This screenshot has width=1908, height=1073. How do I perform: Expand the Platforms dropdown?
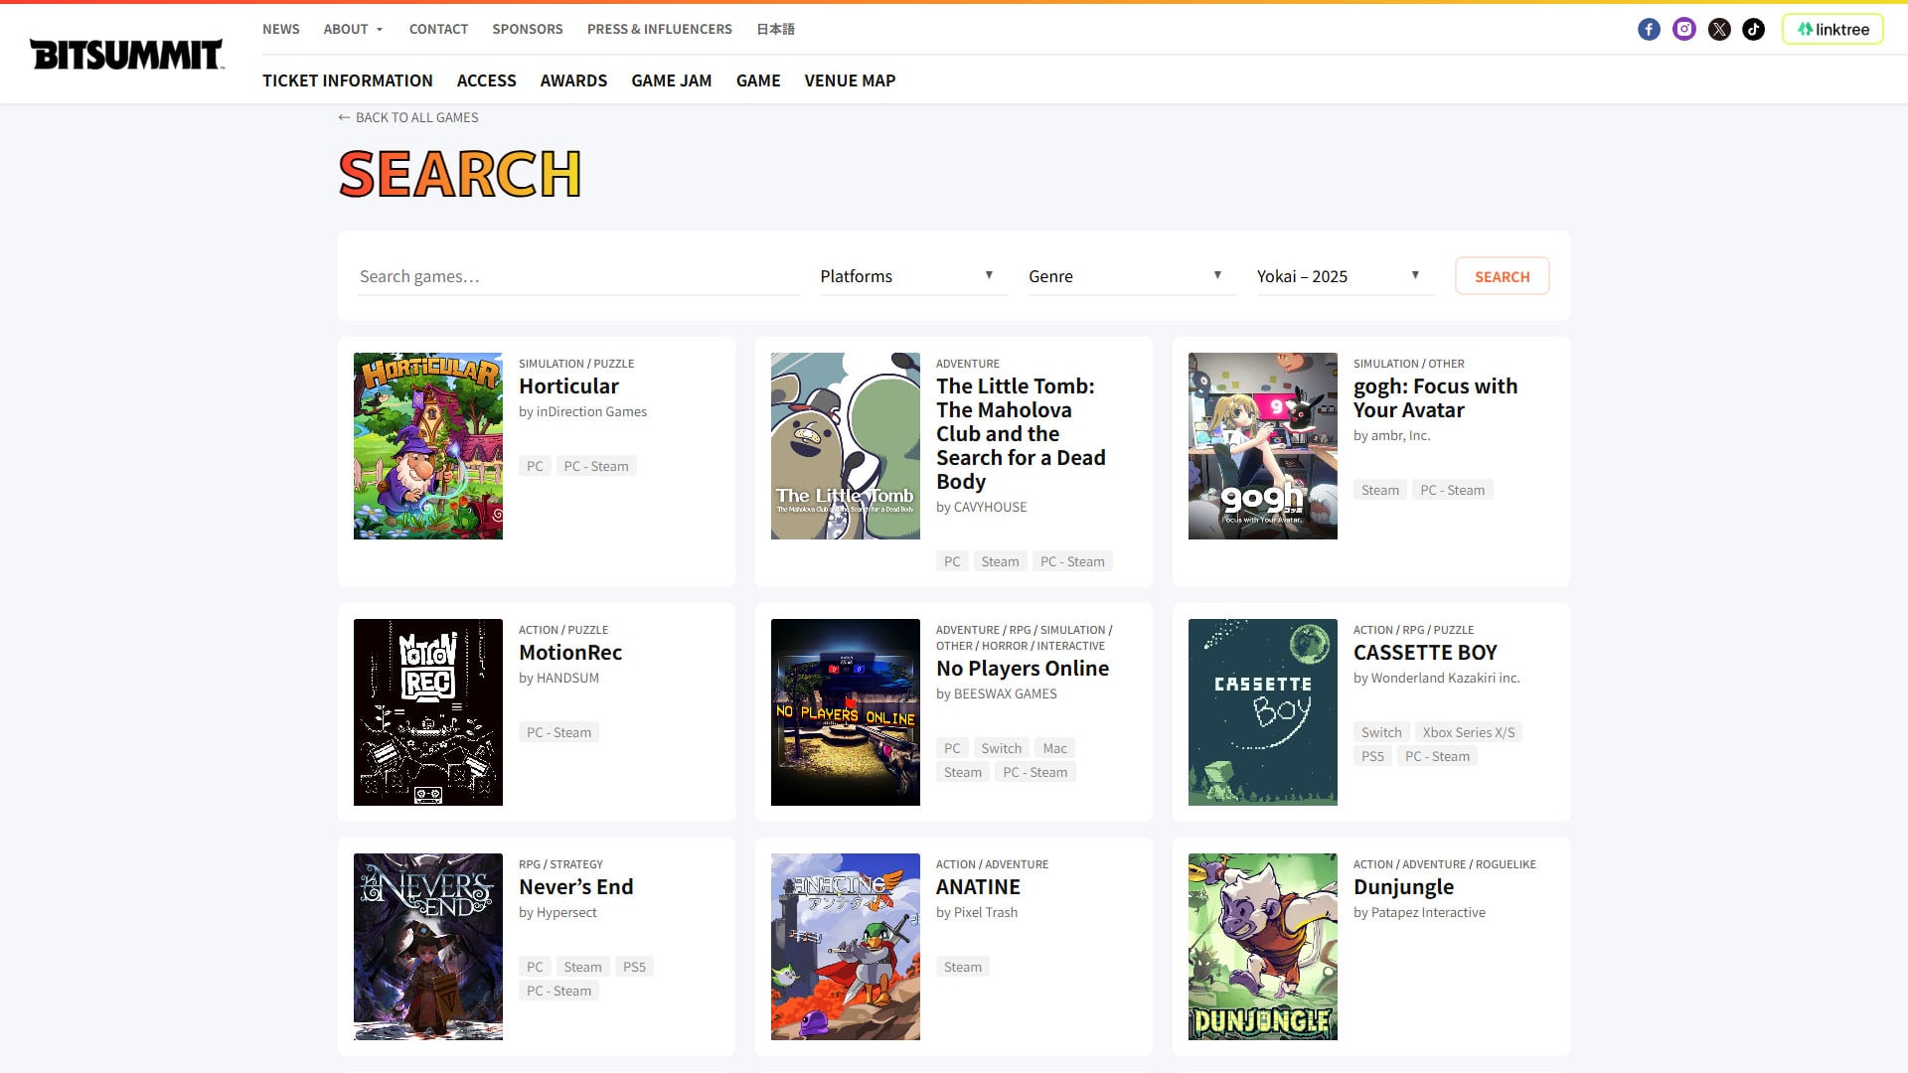coord(906,276)
